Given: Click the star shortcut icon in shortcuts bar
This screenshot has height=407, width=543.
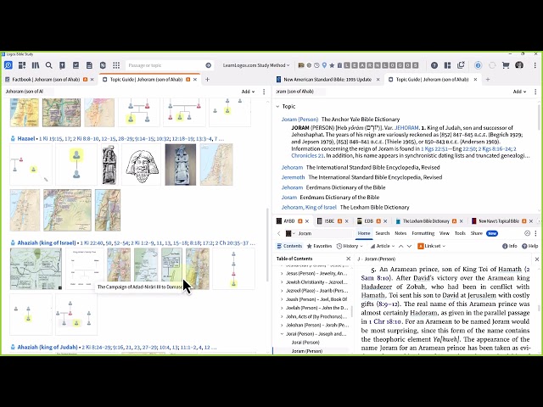Looking at the screenshot, I should (x=332, y=65).
